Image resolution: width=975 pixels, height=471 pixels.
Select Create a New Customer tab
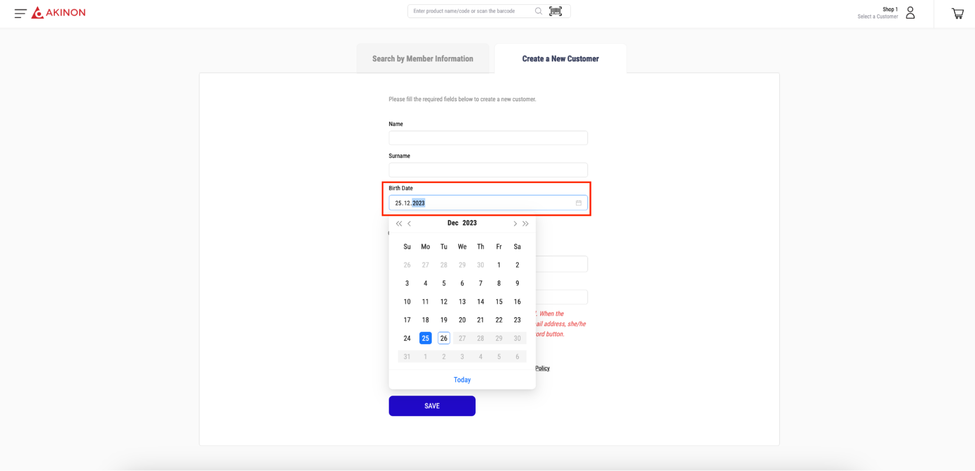coord(560,59)
